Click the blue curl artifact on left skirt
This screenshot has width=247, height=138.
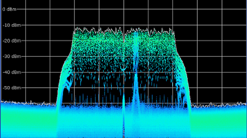[68, 84]
